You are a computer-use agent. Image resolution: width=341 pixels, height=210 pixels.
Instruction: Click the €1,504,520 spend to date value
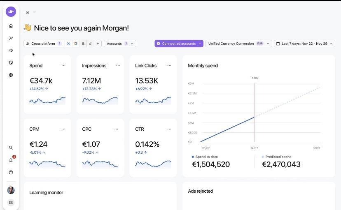[x=211, y=164]
